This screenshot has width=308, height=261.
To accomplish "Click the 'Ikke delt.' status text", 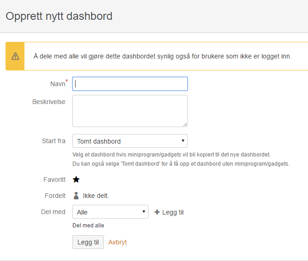I will pyautogui.click(x=96, y=196).
